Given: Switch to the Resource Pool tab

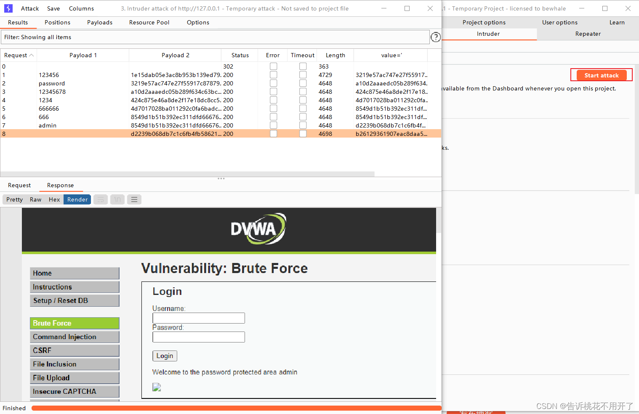Looking at the screenshot, I should pyautogui.click(x=149, y=22).
